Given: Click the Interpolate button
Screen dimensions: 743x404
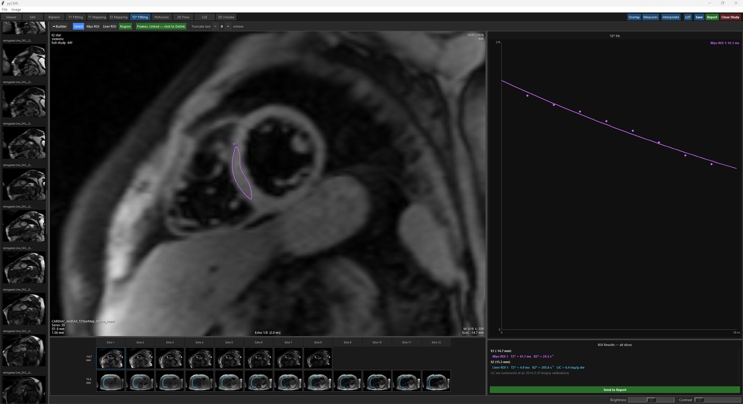Looking at the screenshot, I should tap(671, 17).
